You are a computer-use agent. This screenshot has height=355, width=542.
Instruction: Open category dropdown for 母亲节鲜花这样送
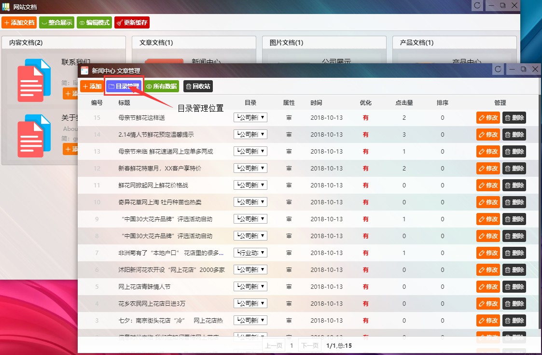click(x=250, y=118)
